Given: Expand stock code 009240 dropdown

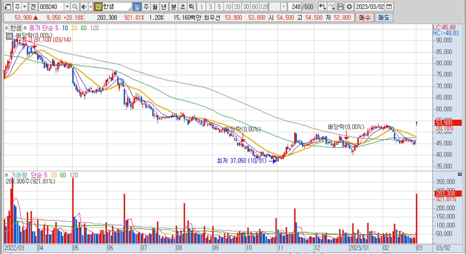Looking at the screenshot, I should tap(66, 7).
